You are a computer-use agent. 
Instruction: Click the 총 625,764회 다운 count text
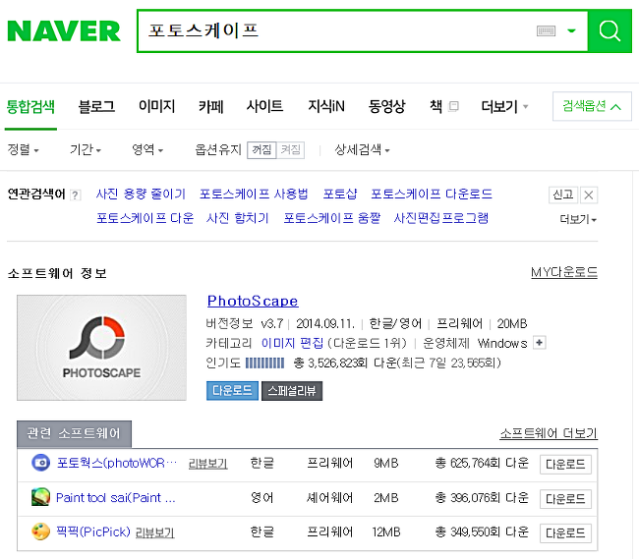[x=482, y=464]
